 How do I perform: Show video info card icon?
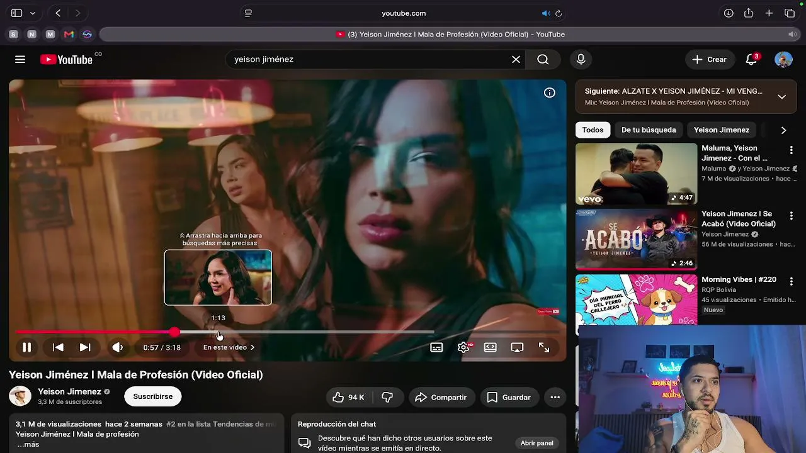[550, 93]
